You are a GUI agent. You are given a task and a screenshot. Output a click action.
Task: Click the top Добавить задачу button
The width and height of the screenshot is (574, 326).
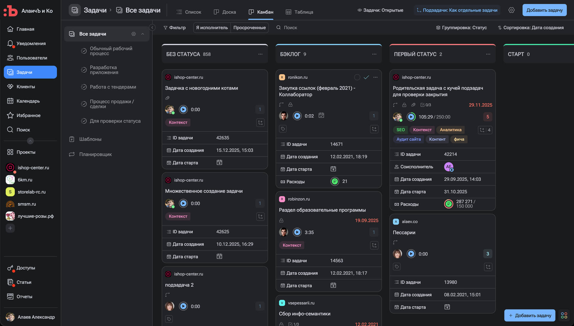[x=544, y=10]
